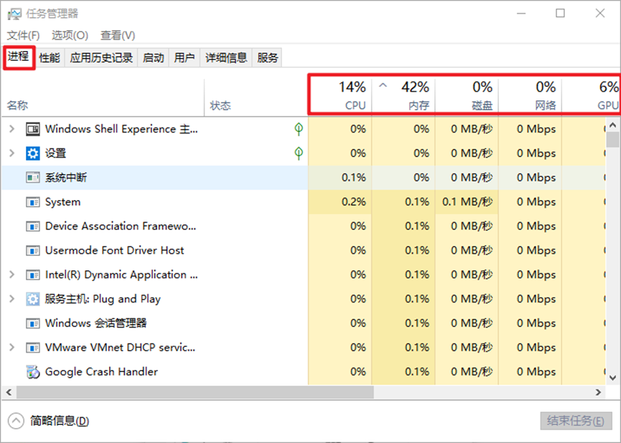Click the Google Crash Handler icon
621x443 pixels.
(33, 372)
